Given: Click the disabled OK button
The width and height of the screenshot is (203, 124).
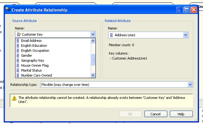Looking at the screenshot, I should pos(130,114).
